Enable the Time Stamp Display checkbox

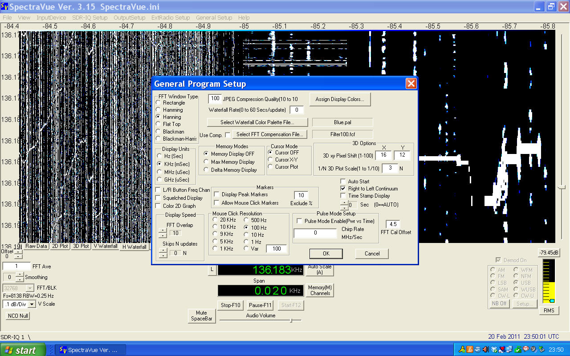[343, 196]
